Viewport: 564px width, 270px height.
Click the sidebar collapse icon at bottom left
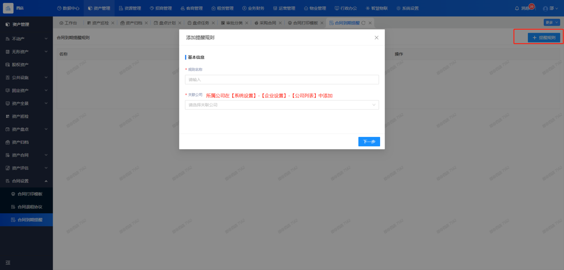(x=8, y=262)
